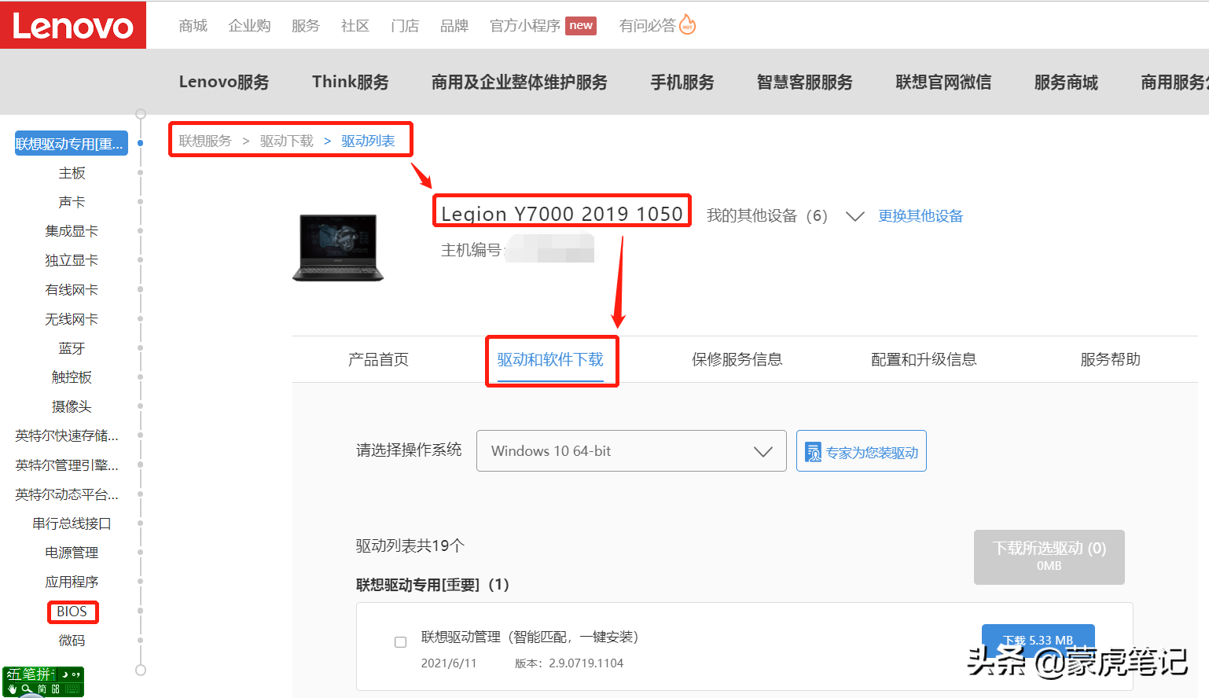The width and height of the screenshot is (1209, 698).
Task: Open 有问必答 link
Action: coord(647,26)
